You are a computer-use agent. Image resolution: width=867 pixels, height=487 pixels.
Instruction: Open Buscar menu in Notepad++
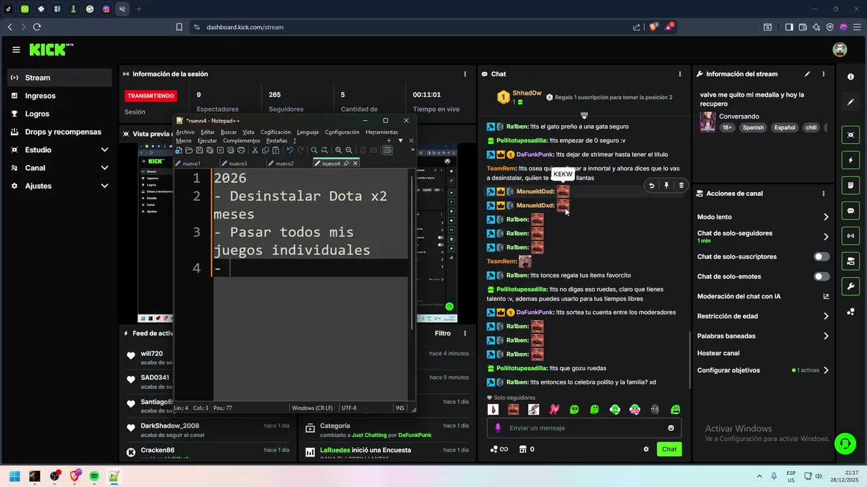229,133
